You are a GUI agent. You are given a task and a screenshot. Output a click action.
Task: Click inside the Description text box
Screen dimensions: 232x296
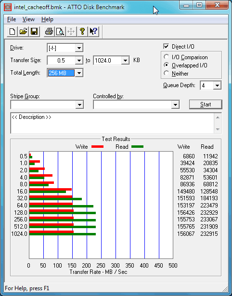pyautogui.click(x=112, y=123)
